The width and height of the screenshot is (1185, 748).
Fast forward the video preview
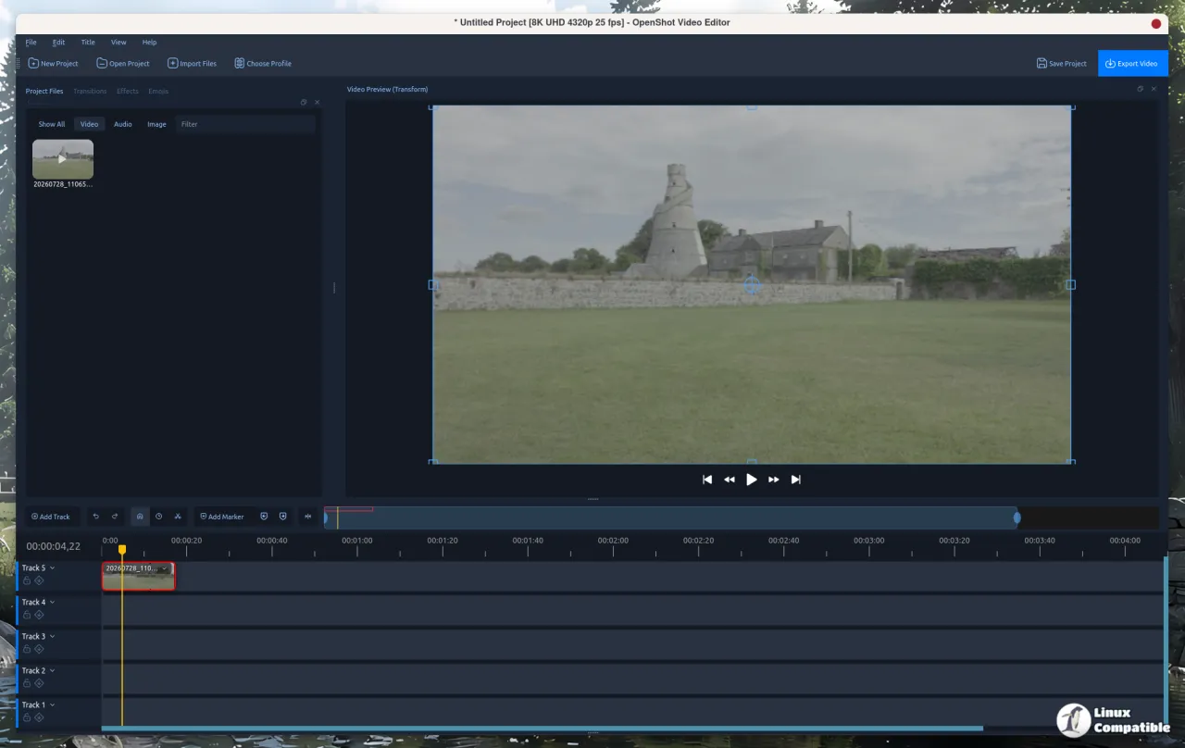point(774,480)
